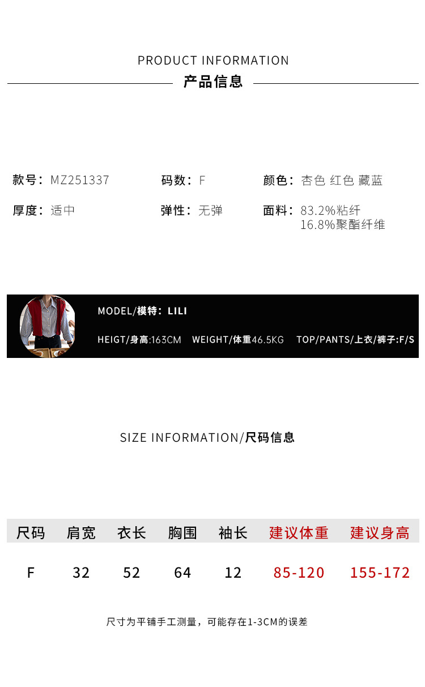
Task: Click the color options 杏色 红色 藏蓝
Action: (342, 180)
